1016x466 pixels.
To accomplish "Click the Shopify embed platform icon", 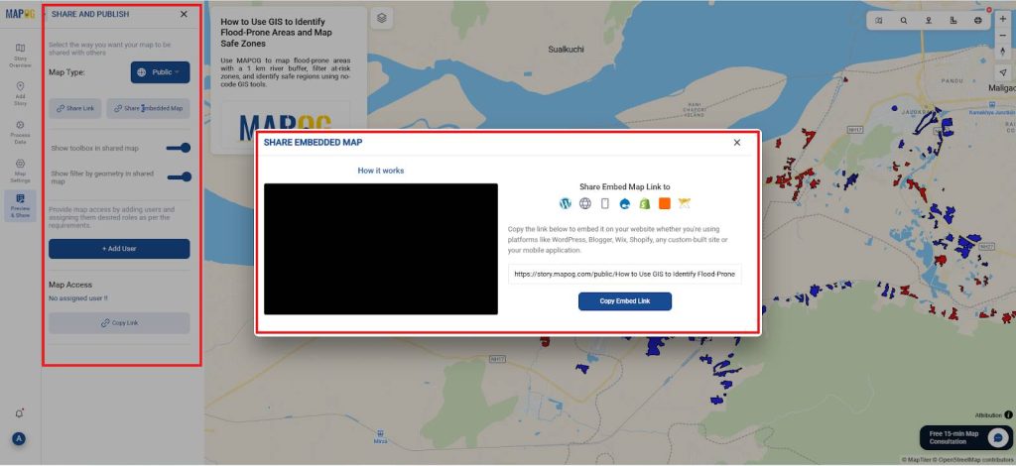I will pyautogui.click(x=644, y=203).
